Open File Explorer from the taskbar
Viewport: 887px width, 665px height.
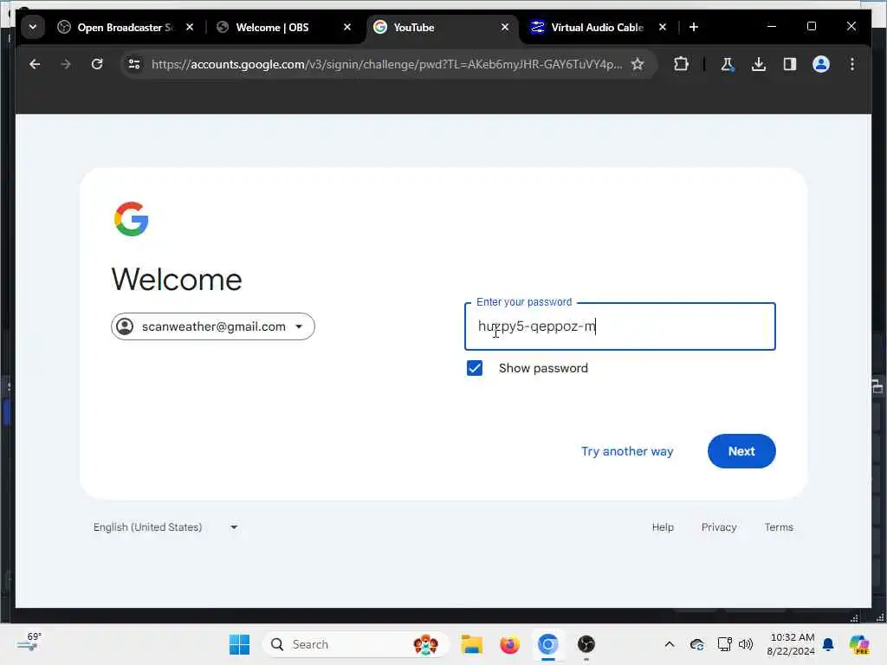[x=471, y=644]
